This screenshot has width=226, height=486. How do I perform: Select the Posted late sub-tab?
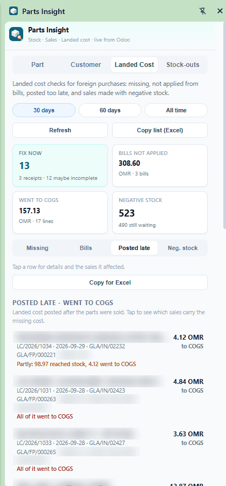(x=134, y=248)
